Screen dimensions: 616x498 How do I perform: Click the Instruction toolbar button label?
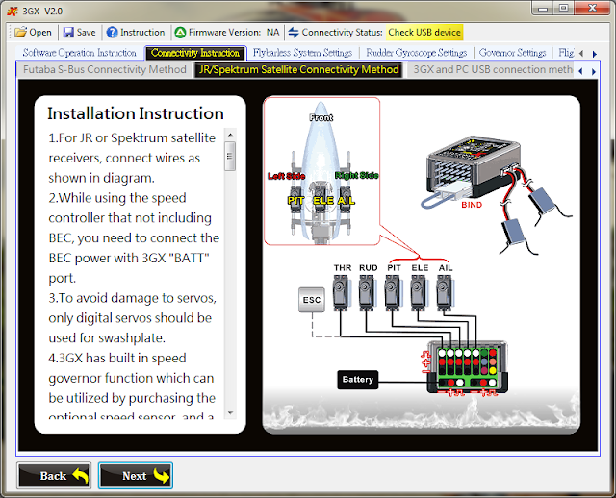point(142,32)
